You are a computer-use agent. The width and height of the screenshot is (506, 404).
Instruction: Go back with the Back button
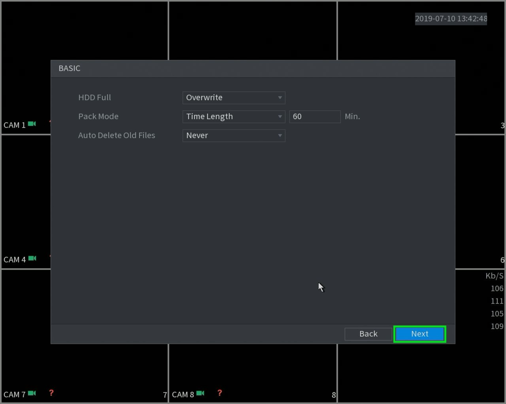[x=368, y=334]
